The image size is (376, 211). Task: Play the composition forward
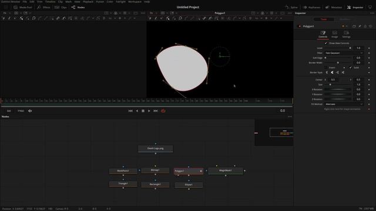click(149, 111)
